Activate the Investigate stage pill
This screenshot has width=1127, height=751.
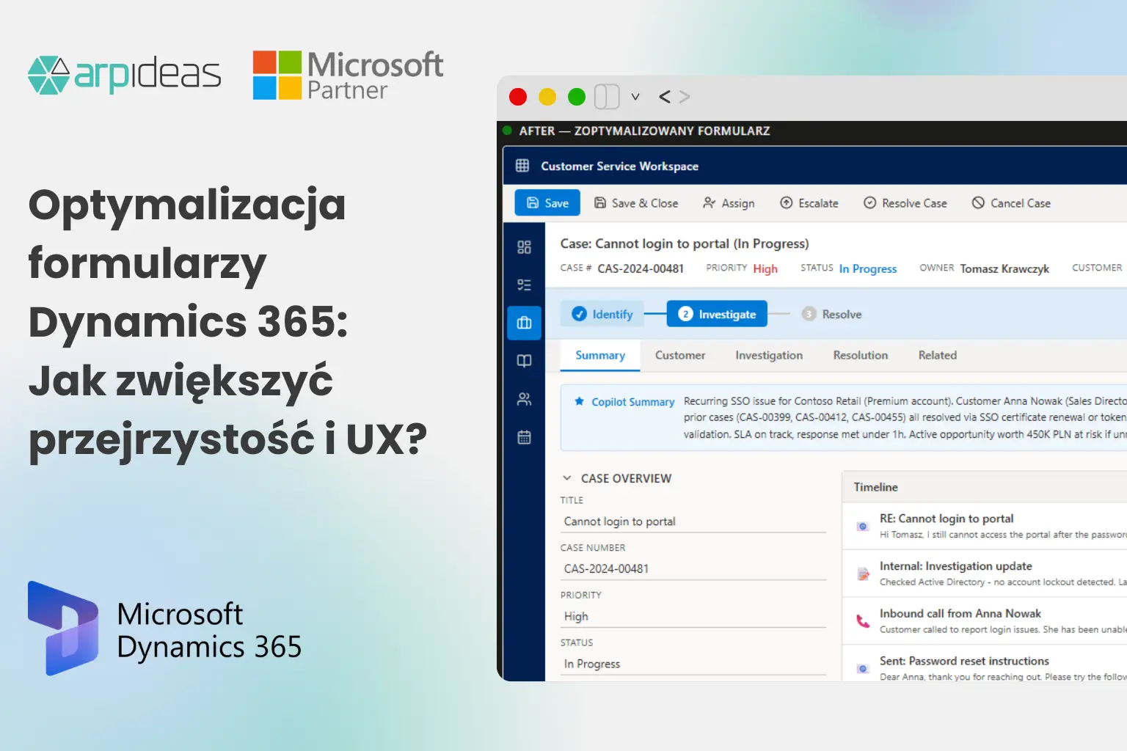[x=717, y=313]
